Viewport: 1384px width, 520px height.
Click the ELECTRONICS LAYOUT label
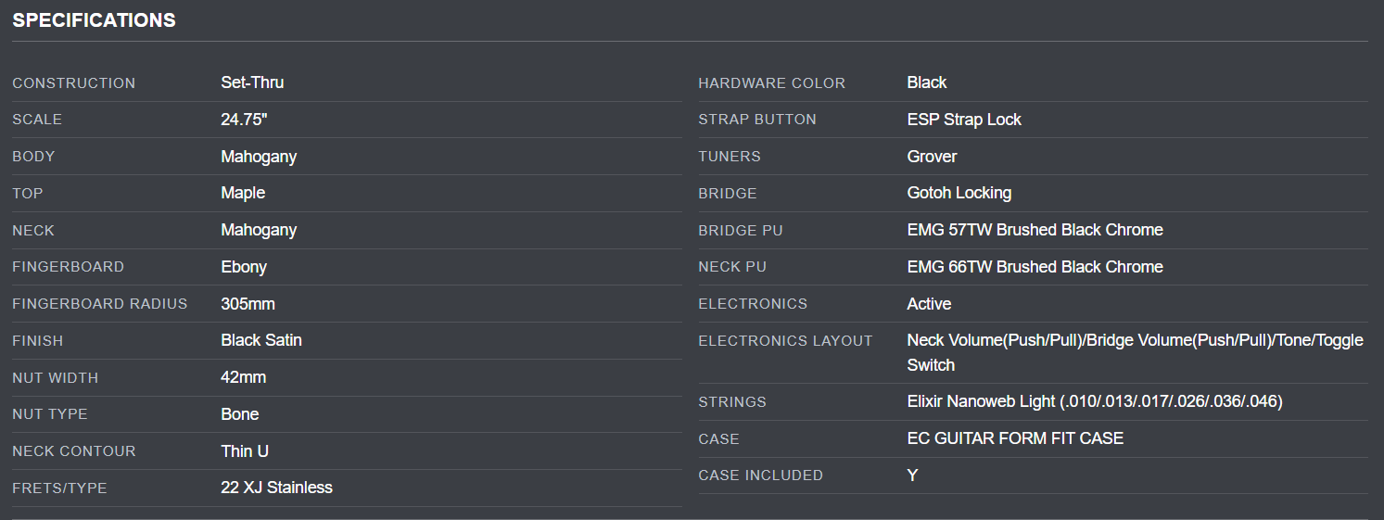coord(785,341)
